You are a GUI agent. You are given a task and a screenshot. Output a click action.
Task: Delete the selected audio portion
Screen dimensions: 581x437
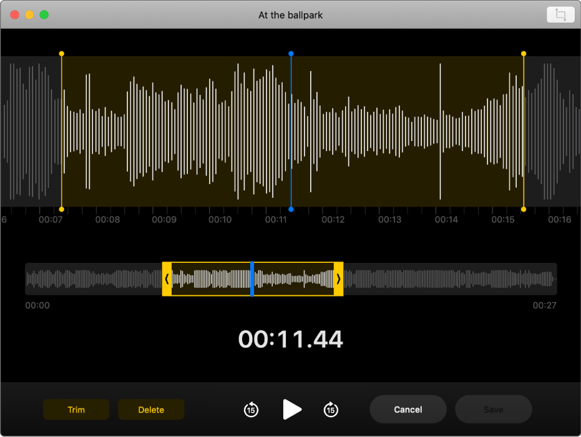(x=151, y=410)
